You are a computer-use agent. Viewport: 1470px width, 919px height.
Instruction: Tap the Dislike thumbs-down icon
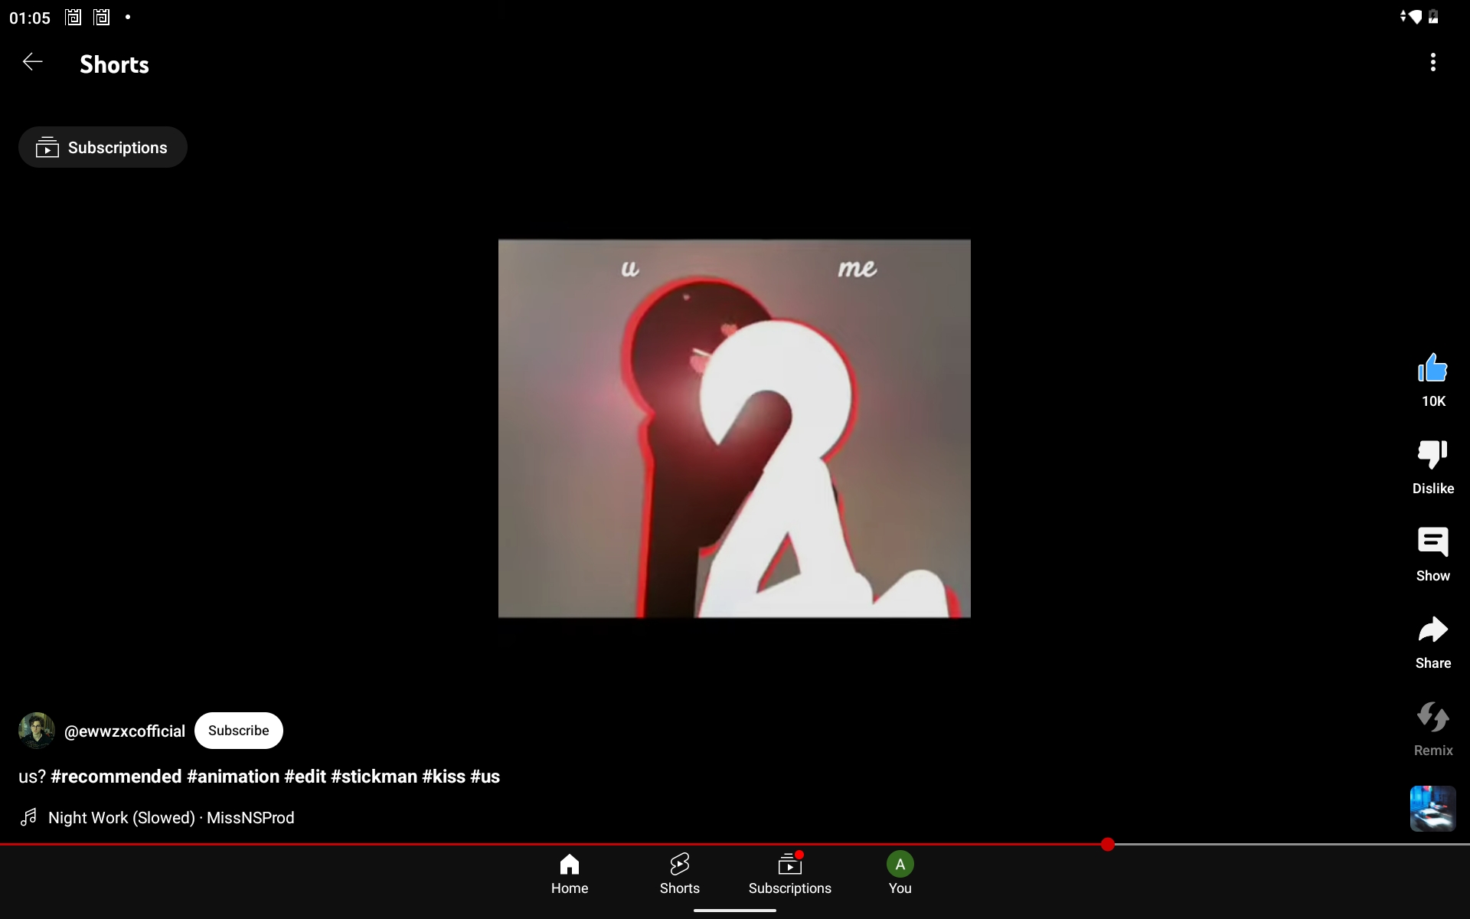1432,454
